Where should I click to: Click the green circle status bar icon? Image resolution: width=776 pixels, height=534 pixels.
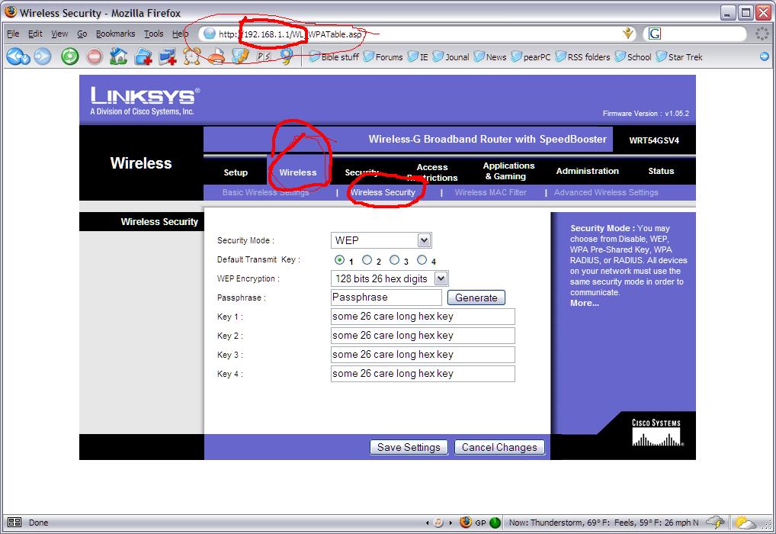coord(495,523)
